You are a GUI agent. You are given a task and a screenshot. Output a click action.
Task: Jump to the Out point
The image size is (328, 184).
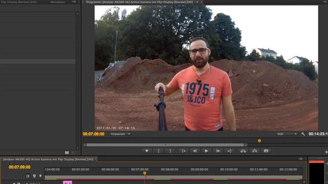(x=229, y=151)
